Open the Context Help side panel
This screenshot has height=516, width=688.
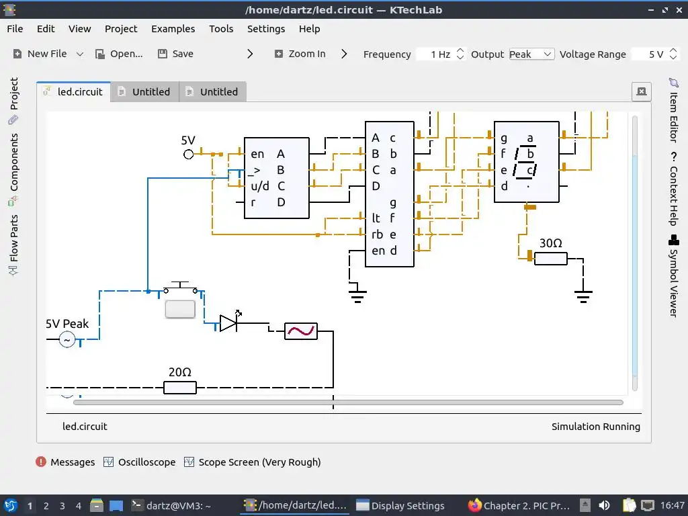673,189
